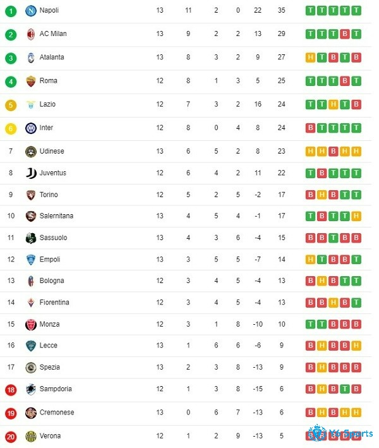Click the Fiorentina team name
The image size is (379, 448).
pos(54,302)
